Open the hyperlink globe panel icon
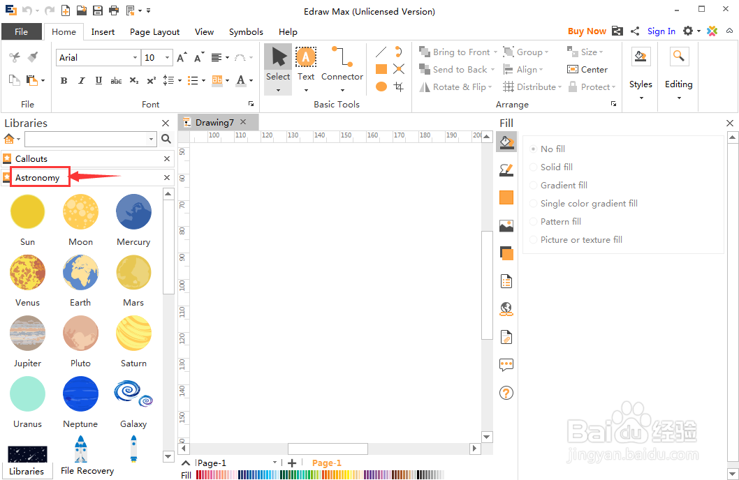This screenshot has height=480, width=739. click(506, 308)
